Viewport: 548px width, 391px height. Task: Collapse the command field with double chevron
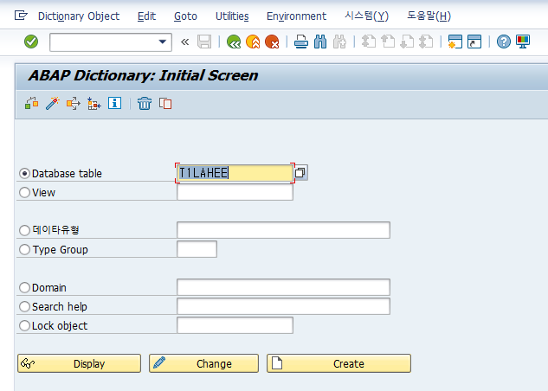tap(185, 42)
